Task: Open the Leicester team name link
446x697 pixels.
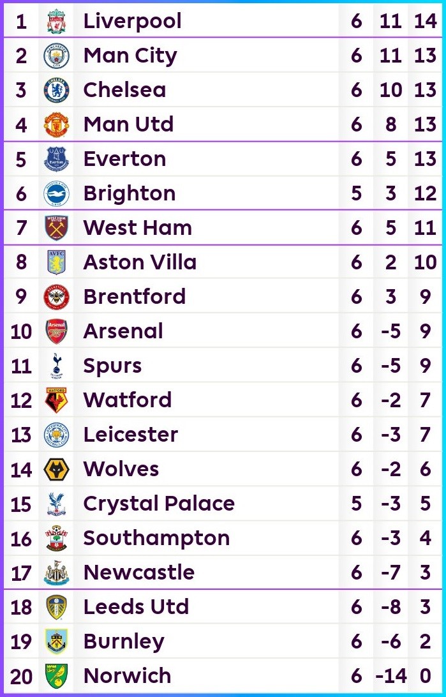Action: (x=131, y=434)
